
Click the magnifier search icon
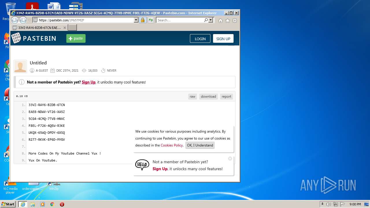point(206,20)
